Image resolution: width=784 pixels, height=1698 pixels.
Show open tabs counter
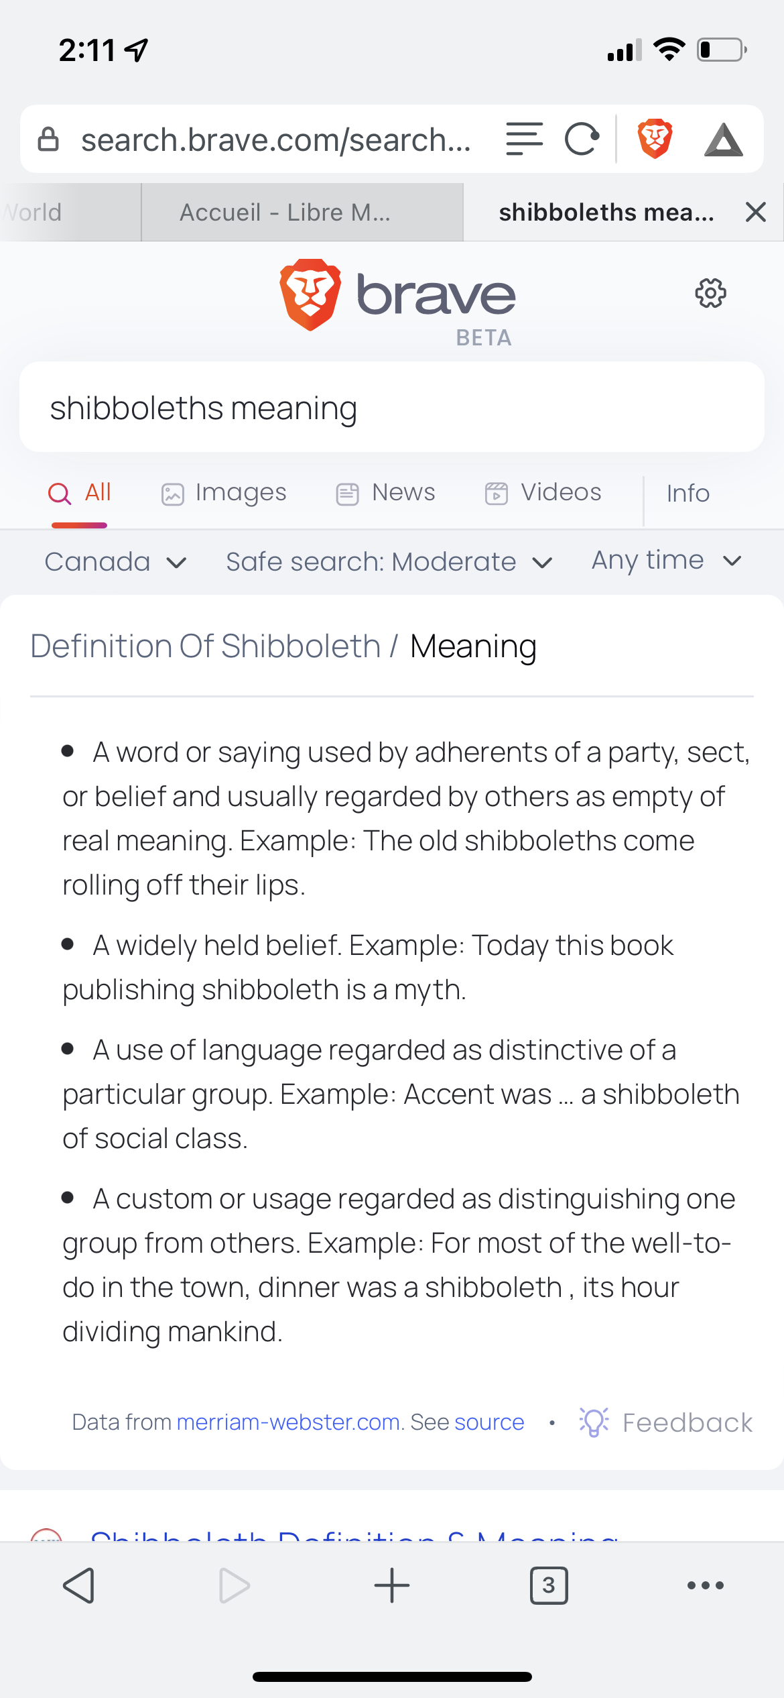click(549, 1585)
